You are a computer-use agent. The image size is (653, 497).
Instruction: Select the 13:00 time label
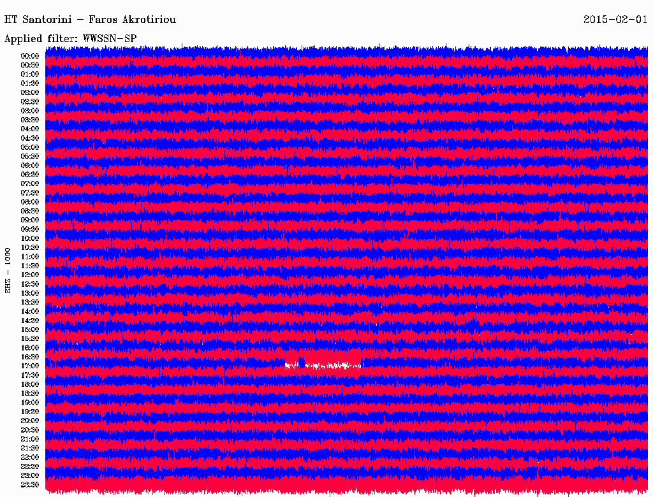click(30, 293)
